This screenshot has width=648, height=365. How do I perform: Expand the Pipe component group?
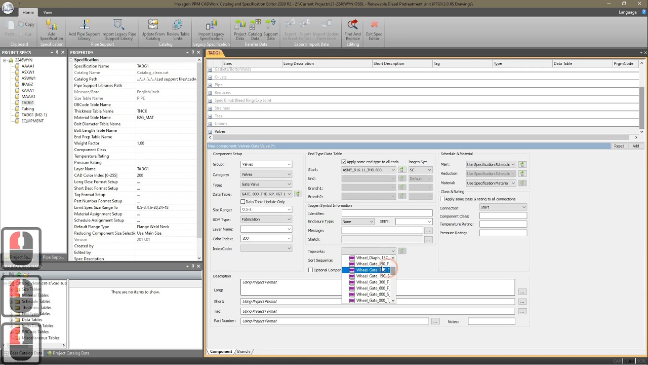(x=210, y=85)
